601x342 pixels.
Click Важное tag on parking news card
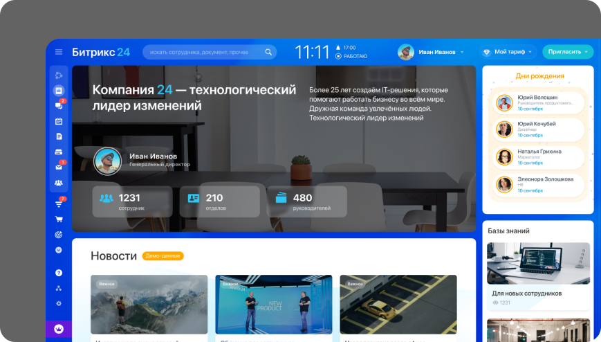pos(355,284)
